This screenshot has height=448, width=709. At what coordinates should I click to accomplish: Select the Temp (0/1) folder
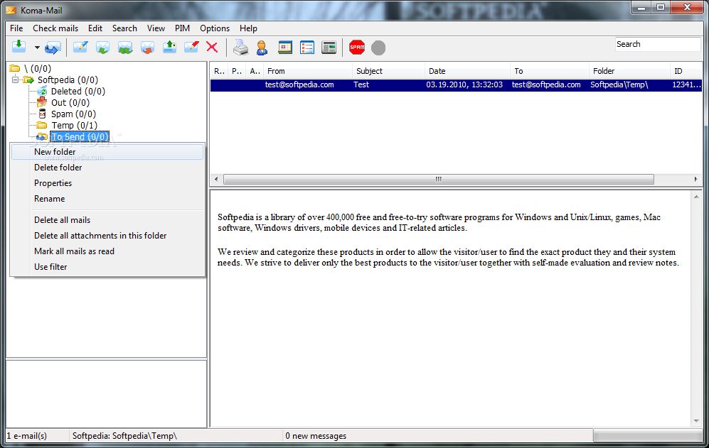(x=74, y=125)
